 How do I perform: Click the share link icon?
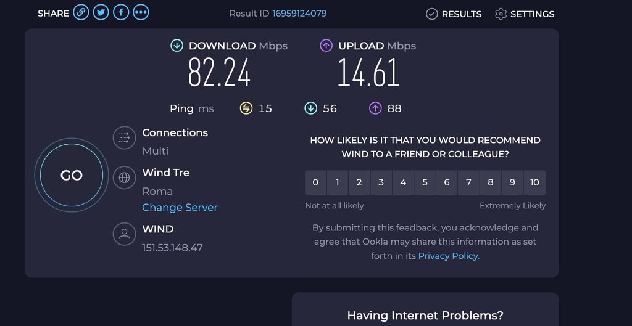coord(81,12)
